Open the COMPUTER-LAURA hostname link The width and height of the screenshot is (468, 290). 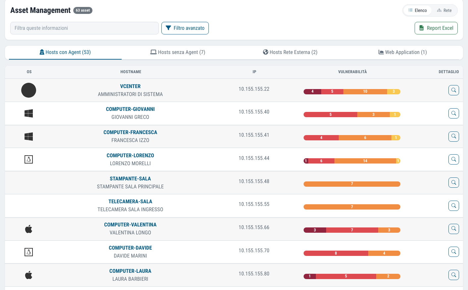click(130, 271)
